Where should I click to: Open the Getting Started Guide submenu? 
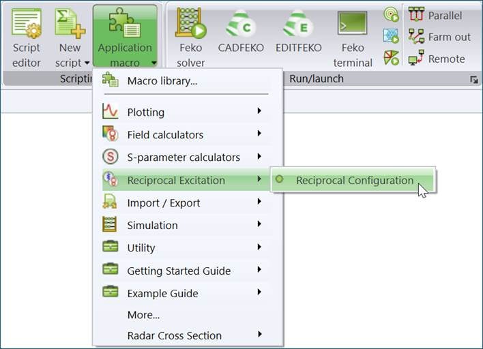[x=188, y=271]
